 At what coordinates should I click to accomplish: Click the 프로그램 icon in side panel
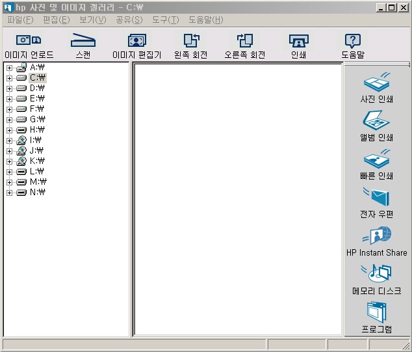376,312
